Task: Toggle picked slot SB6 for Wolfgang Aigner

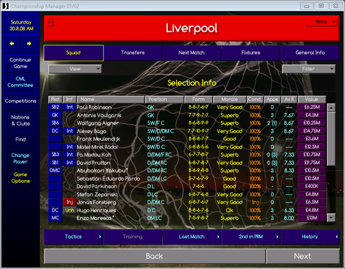Action: coord(55,123)
